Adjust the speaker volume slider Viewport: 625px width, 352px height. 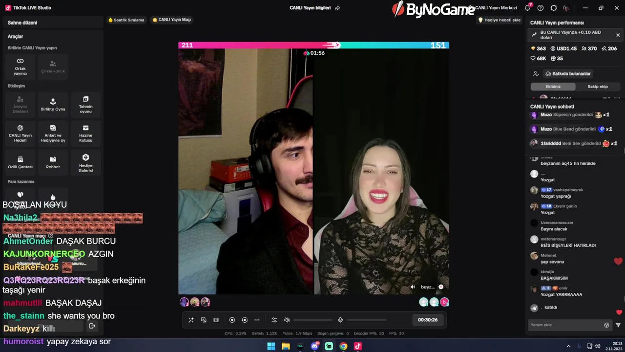click(313, 320)
